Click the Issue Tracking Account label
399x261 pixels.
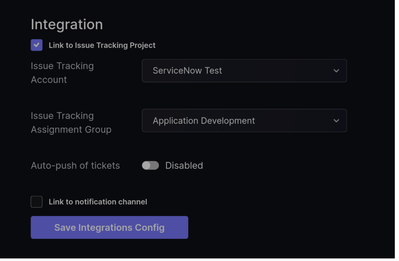(63, 74)
